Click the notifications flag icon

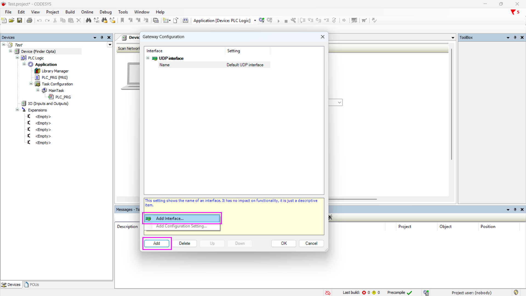coord(513,12)
